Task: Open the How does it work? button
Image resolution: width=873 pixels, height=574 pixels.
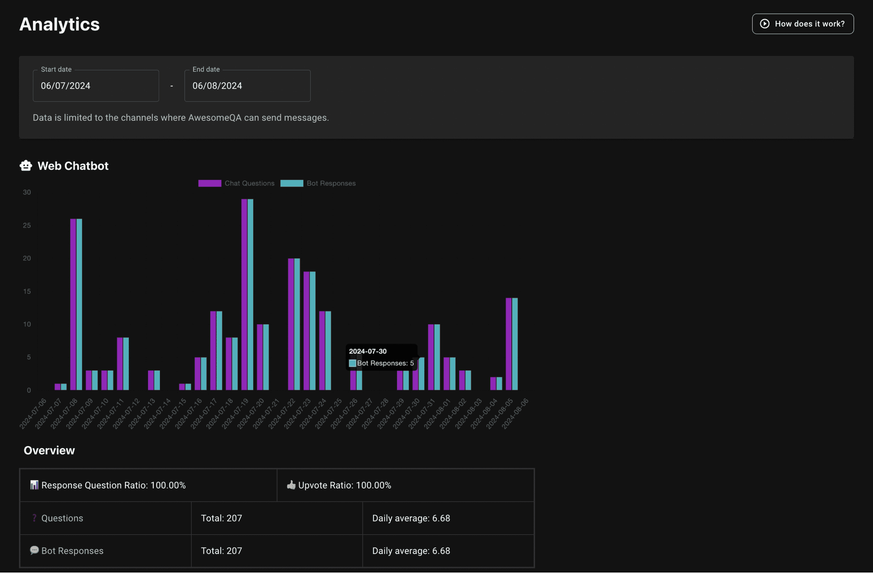Action: pyautogui.click(x=803, y=24)
